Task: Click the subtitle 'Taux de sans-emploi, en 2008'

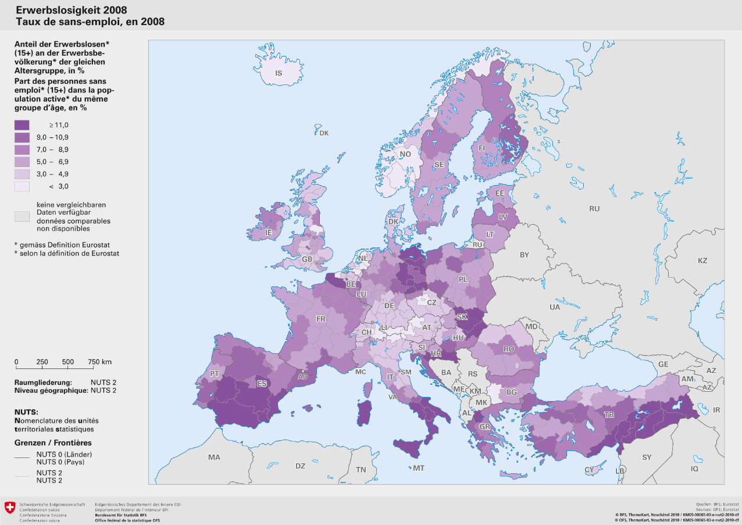Action: click(x=90, y=22)
